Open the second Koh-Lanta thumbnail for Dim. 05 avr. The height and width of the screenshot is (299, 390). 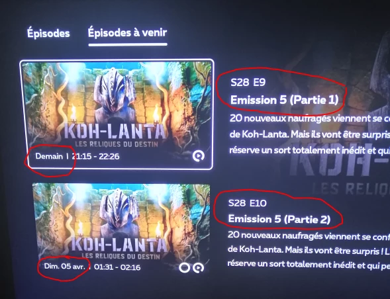pos(121,229)
